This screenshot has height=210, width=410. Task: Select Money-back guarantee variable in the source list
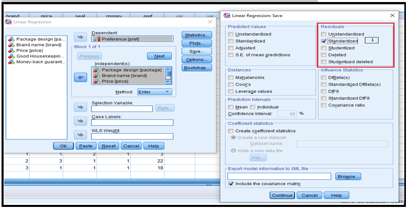click(40, 62)
